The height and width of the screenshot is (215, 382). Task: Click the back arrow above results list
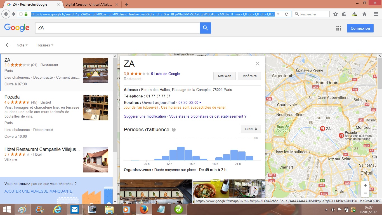coord(8,45)
